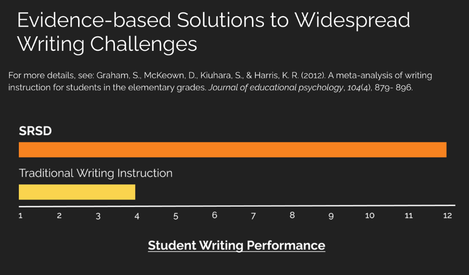Image resolution: width=469 pixels, height=275 pixels.
Task: Click axis number 10
Action: (370, 215)
